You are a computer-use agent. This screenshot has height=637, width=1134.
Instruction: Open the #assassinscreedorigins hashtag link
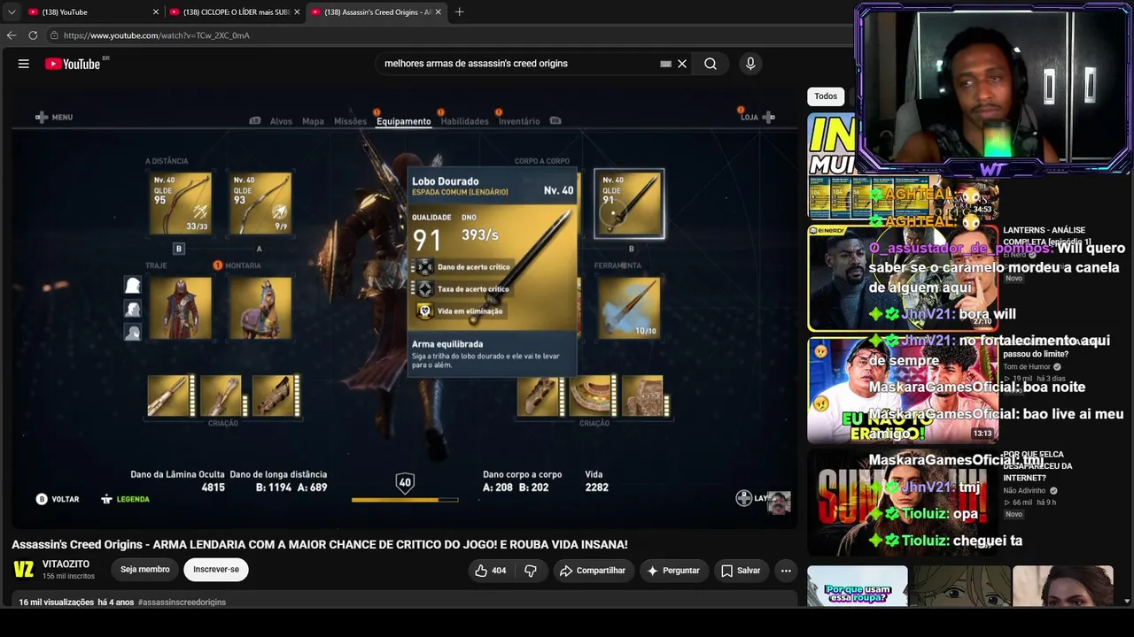coord(182,602)
